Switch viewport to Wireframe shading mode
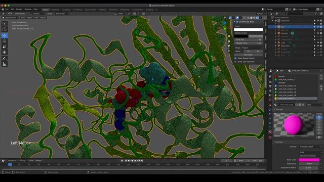The height and width of the screenshot is (182, 324). (249, 18)
